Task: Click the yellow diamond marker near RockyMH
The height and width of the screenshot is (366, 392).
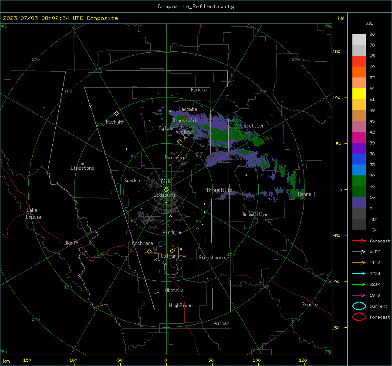Action: pos(116,114)
